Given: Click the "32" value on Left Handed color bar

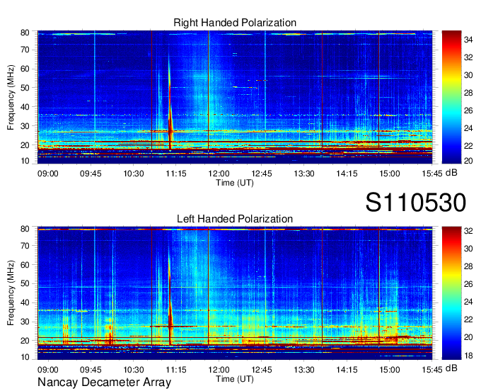Looking at the screenshot, I should 468,231.
